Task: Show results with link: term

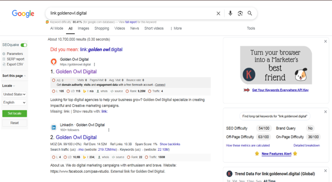Action: tap(104, 111)
